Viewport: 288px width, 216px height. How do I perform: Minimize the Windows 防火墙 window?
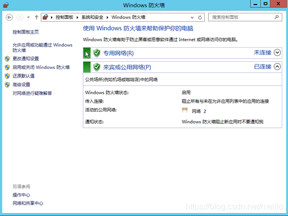[x=255, y=4]
